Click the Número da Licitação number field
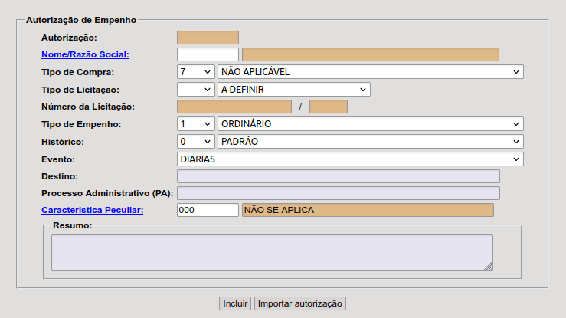 234,107
